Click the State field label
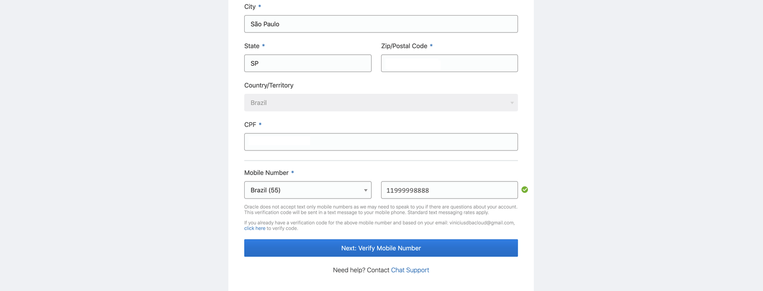This screenshot has height=291, width=763. click(x=252, y=46)
